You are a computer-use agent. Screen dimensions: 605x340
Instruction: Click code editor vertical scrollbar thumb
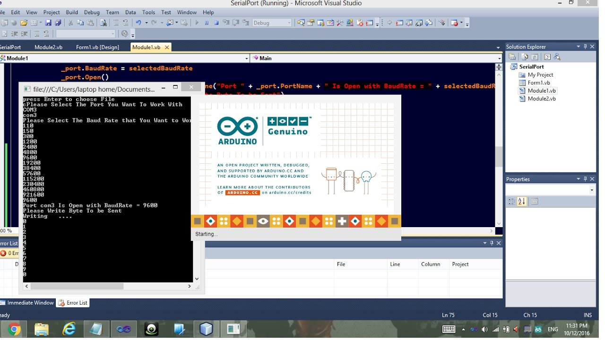point(499,156)
